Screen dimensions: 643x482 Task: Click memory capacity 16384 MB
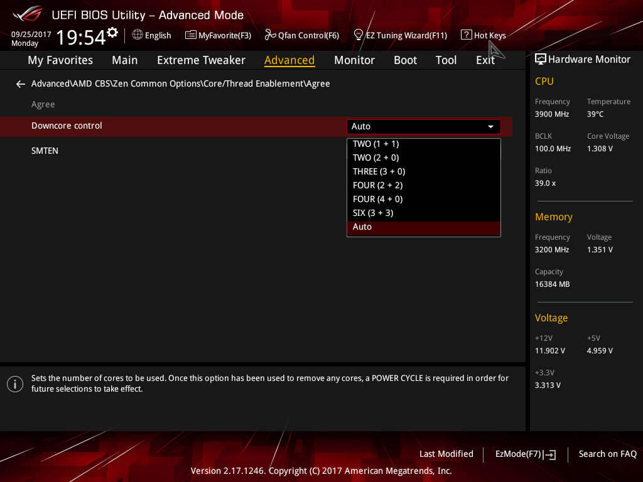553,284
